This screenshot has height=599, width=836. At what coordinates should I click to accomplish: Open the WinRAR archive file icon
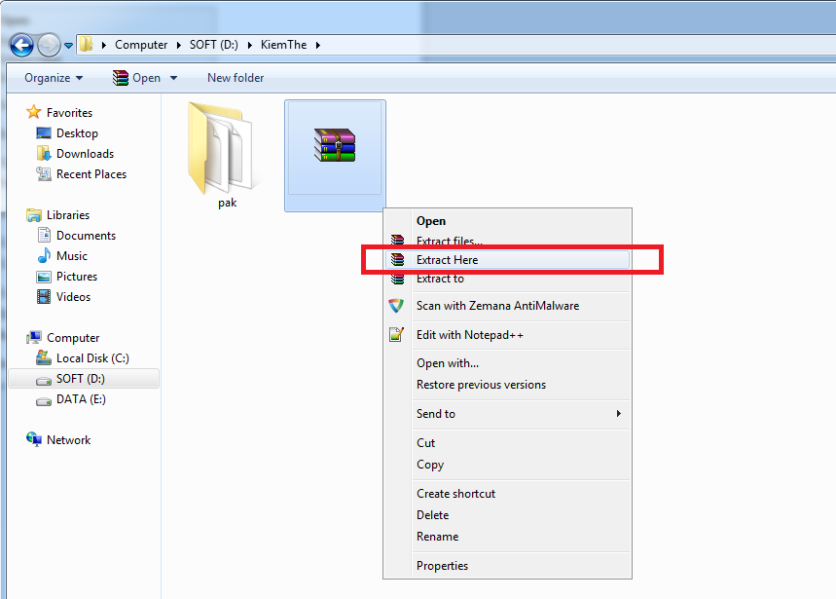tap(335, 146)
